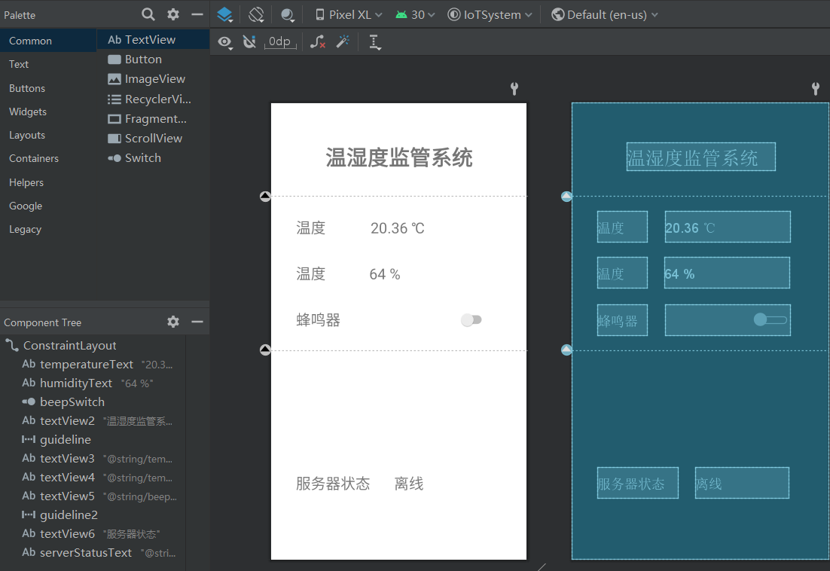830x571 pixels.
Task: Pick TextView from palette
Action: coord(154,40)
